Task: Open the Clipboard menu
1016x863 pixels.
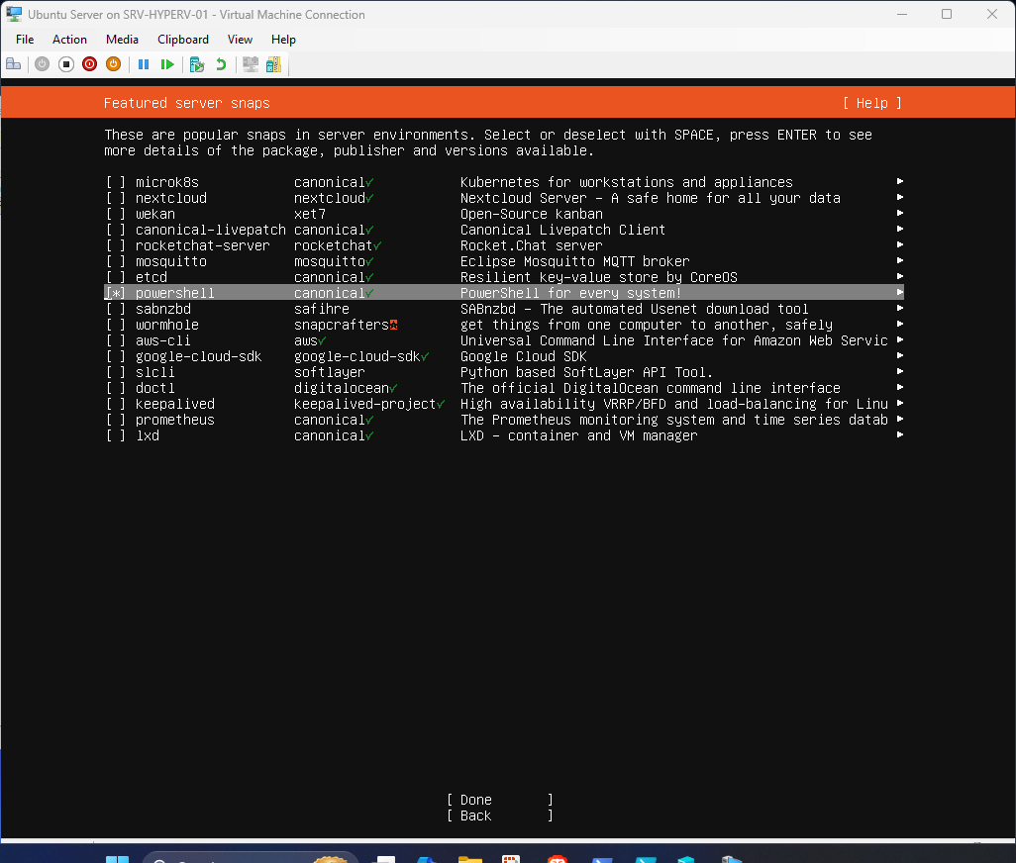Action: [182, 40]
